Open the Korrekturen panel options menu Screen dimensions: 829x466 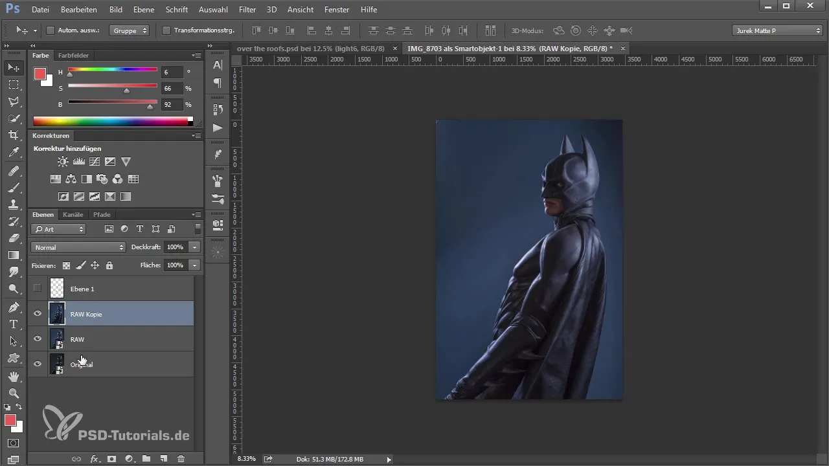(x=196, y=136)
